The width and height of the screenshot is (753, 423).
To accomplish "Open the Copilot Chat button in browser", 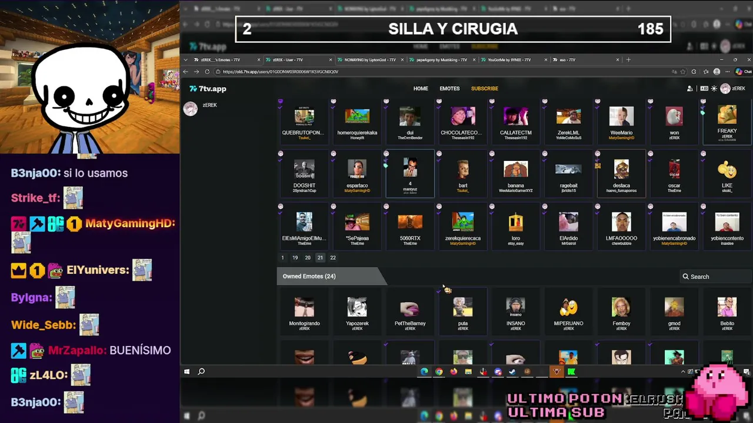I will pyautogui.click(x=744, y=72).
